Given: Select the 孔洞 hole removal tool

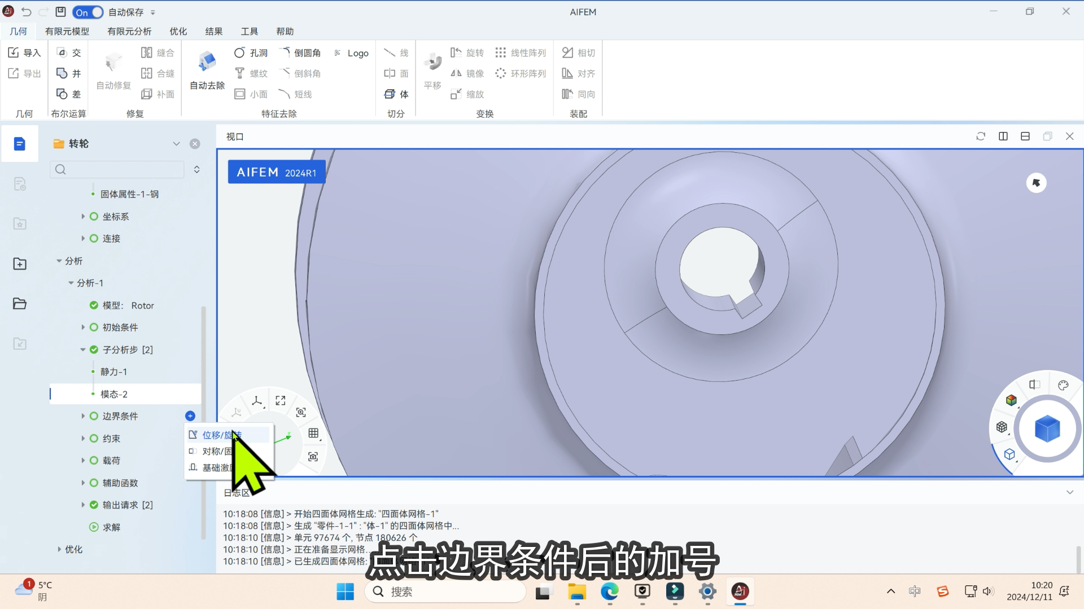Looking at the screenshot, I should [251, 53].
